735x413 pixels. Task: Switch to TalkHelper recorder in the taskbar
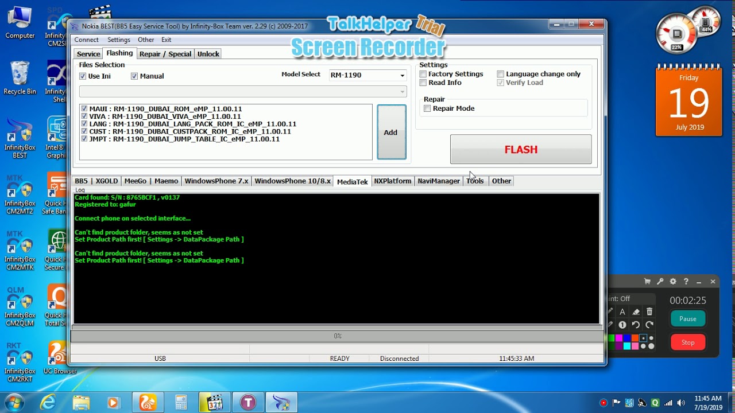(x=248, y=403)
